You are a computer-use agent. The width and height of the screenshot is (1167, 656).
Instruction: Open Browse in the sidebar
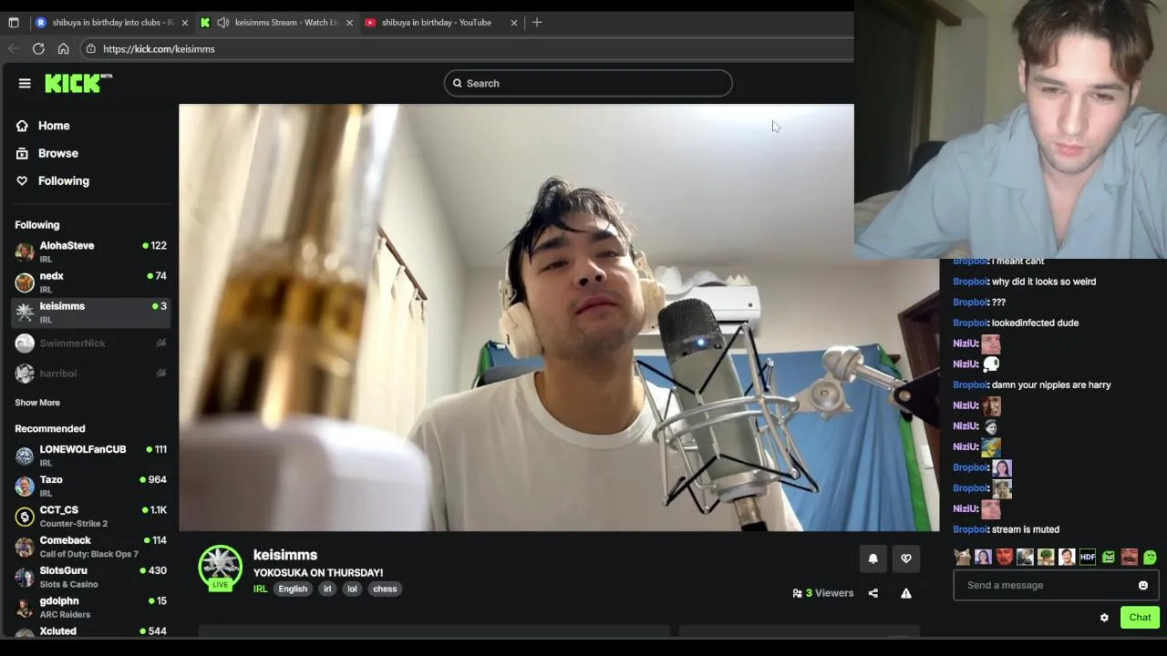point(47,153)
